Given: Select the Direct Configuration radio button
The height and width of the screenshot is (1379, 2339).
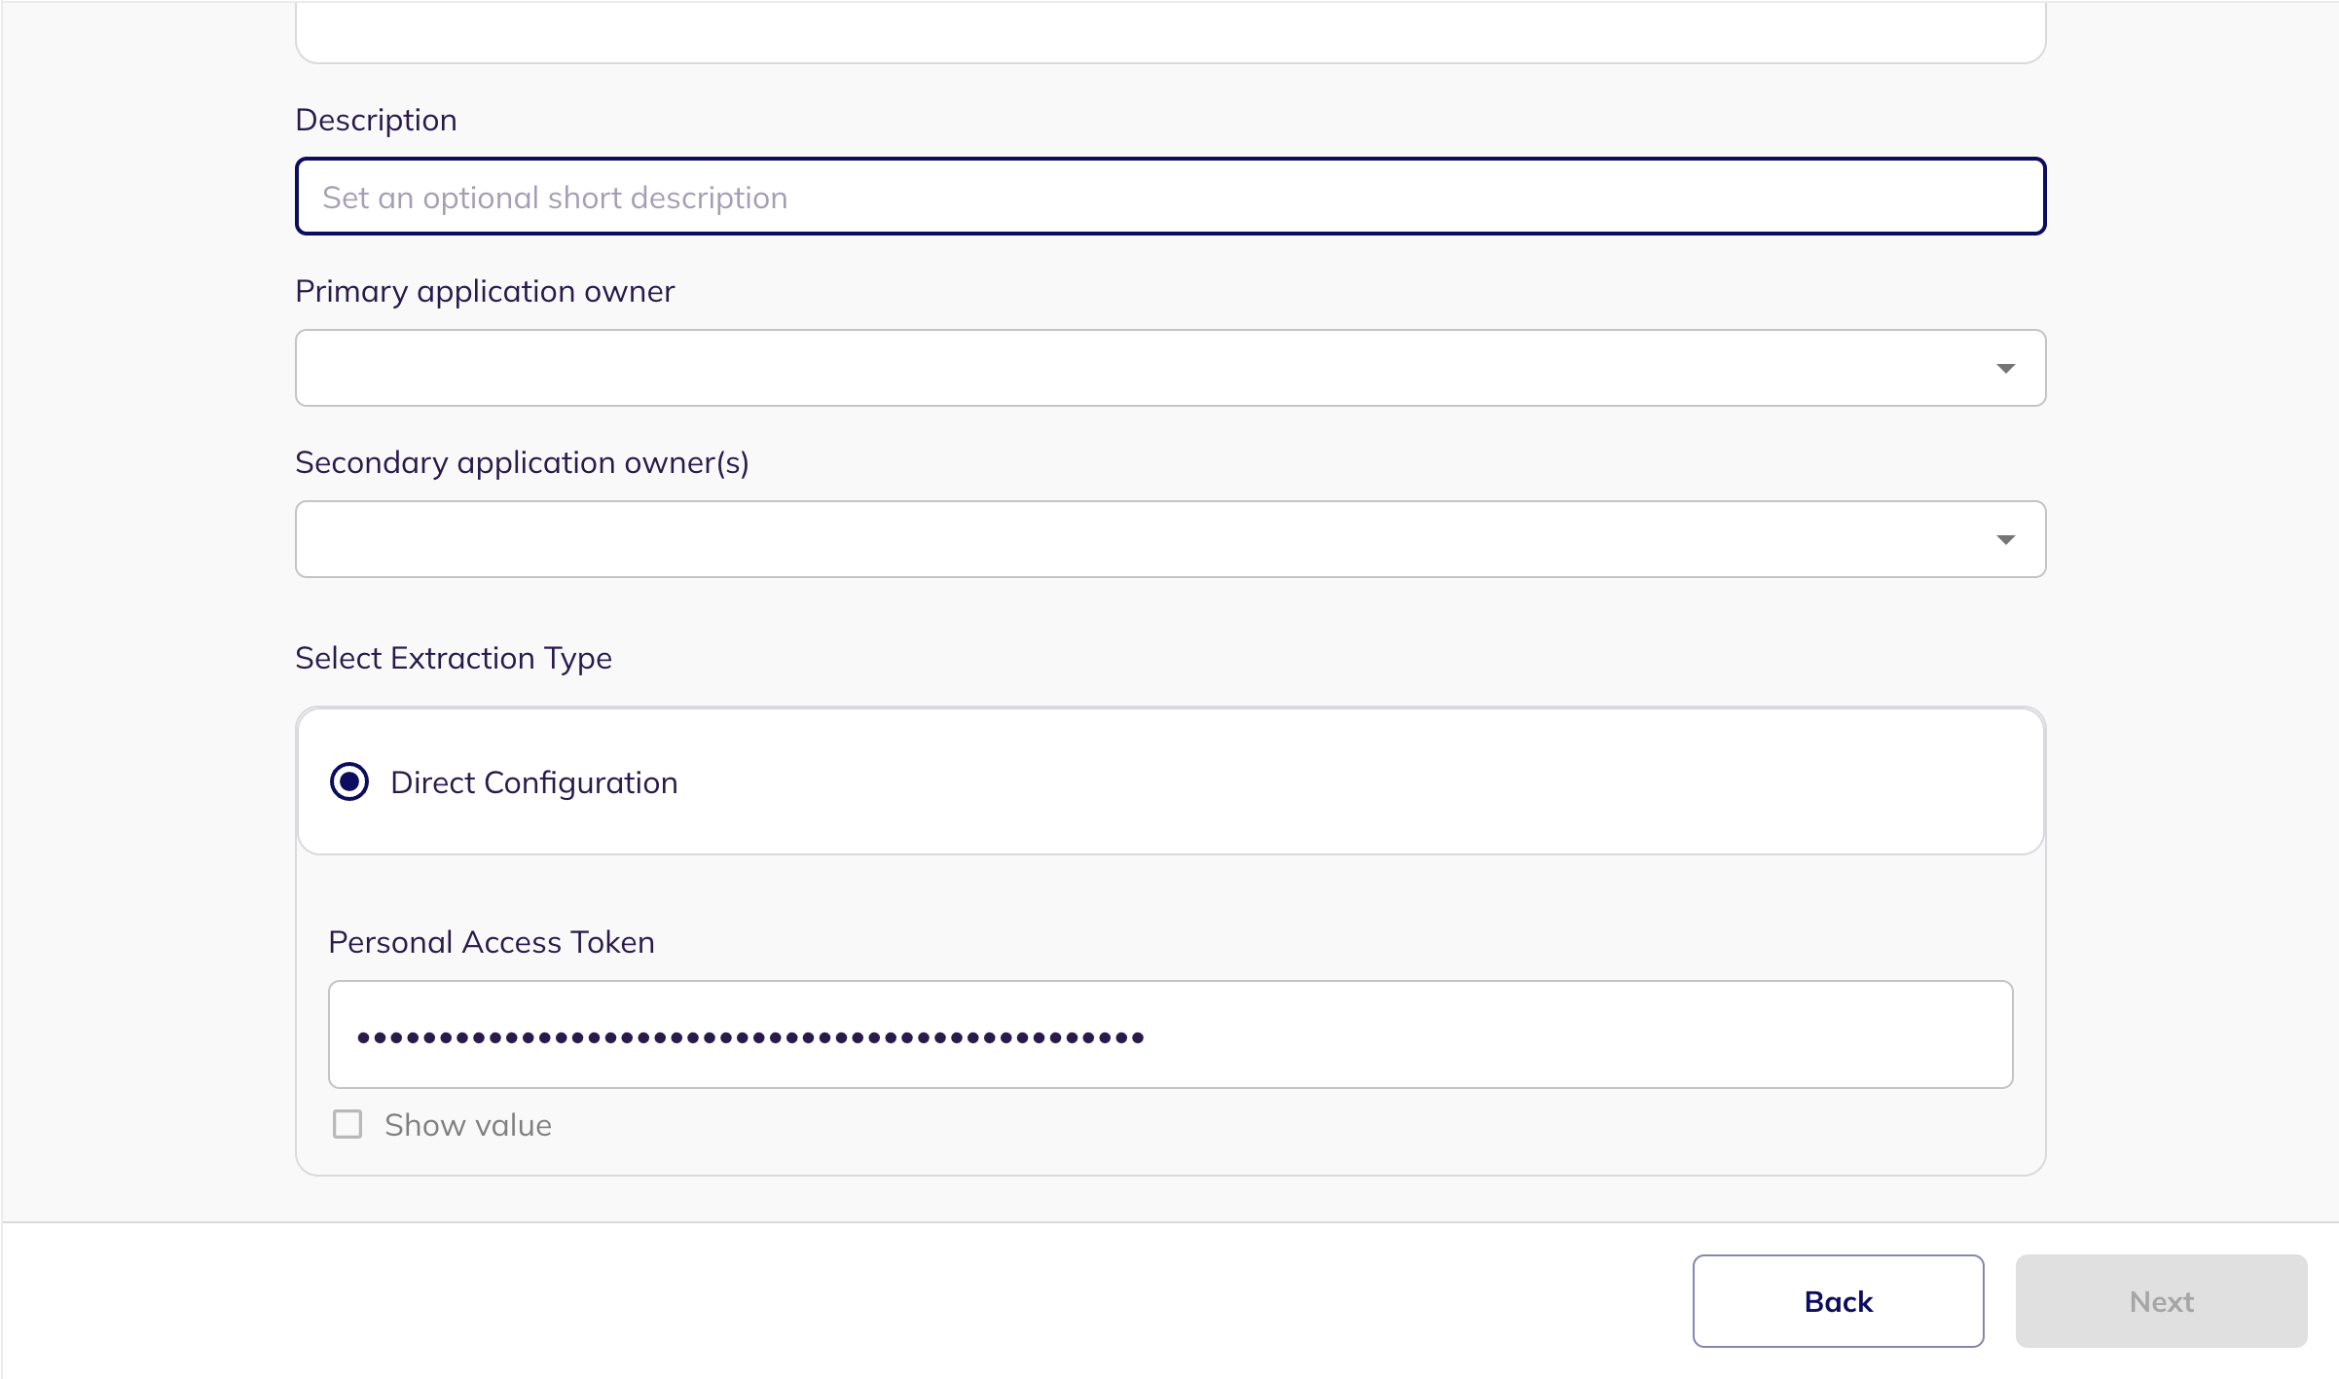Looking at the screenshot, I should 349,781.
